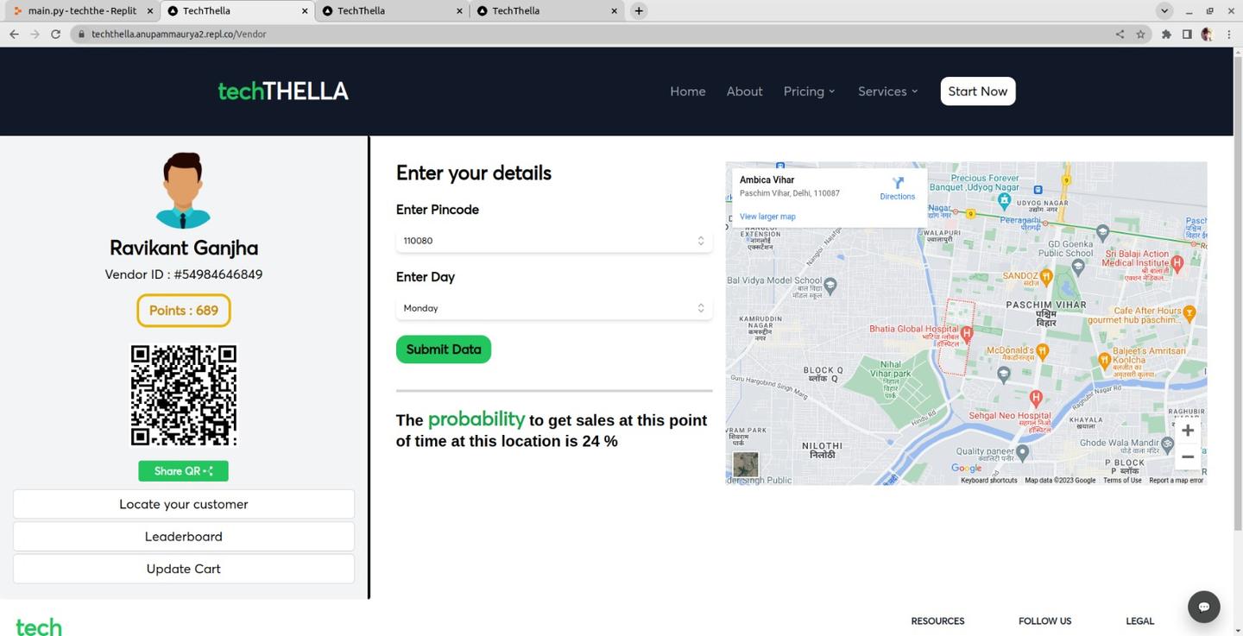Screen dimensions: 1243x636
Task: Click Points : 689 badge
Action: [184, 311]
